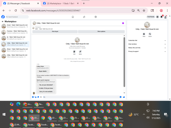
Task: Click the emoji icon in message box
Action: (120, 97)
